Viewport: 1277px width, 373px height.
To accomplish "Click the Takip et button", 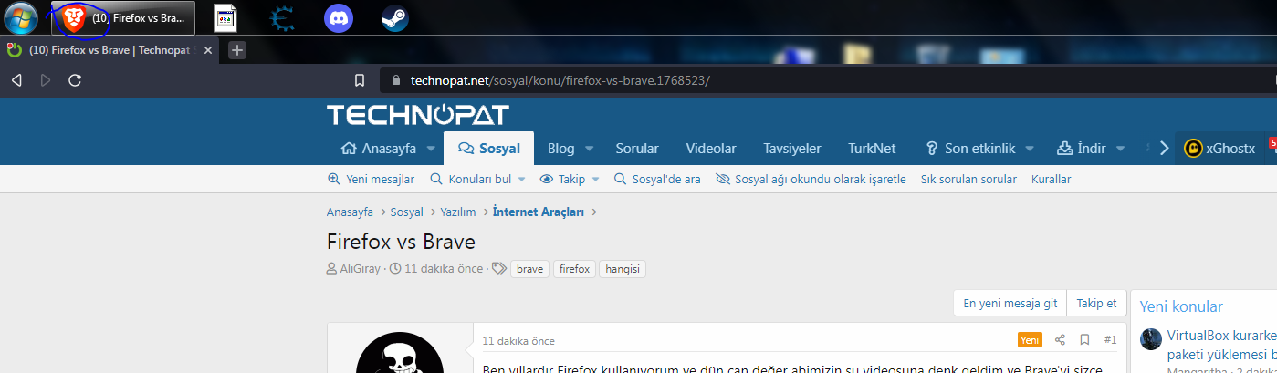I will pos(1096,304).
